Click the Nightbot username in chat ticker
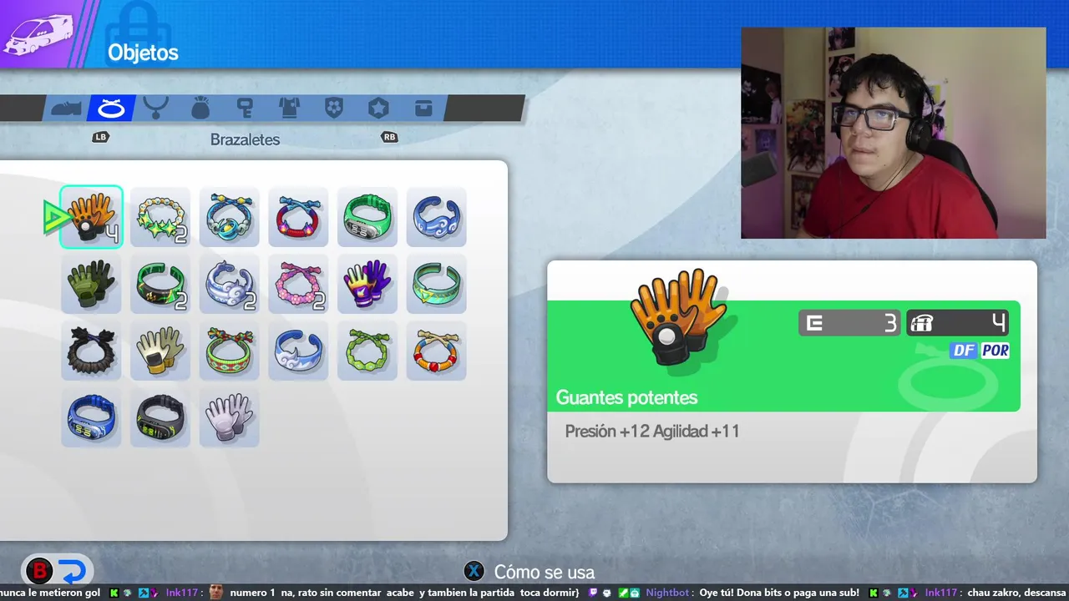The image size is (1069, 601). [667, 593]
